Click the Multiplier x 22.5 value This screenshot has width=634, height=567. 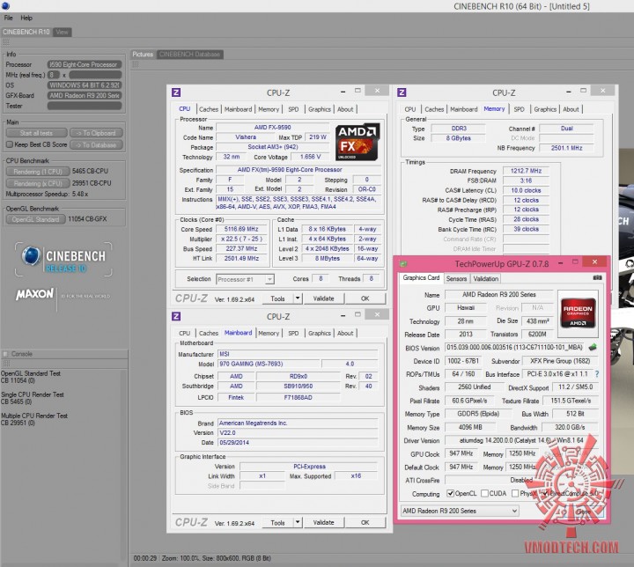241,239
